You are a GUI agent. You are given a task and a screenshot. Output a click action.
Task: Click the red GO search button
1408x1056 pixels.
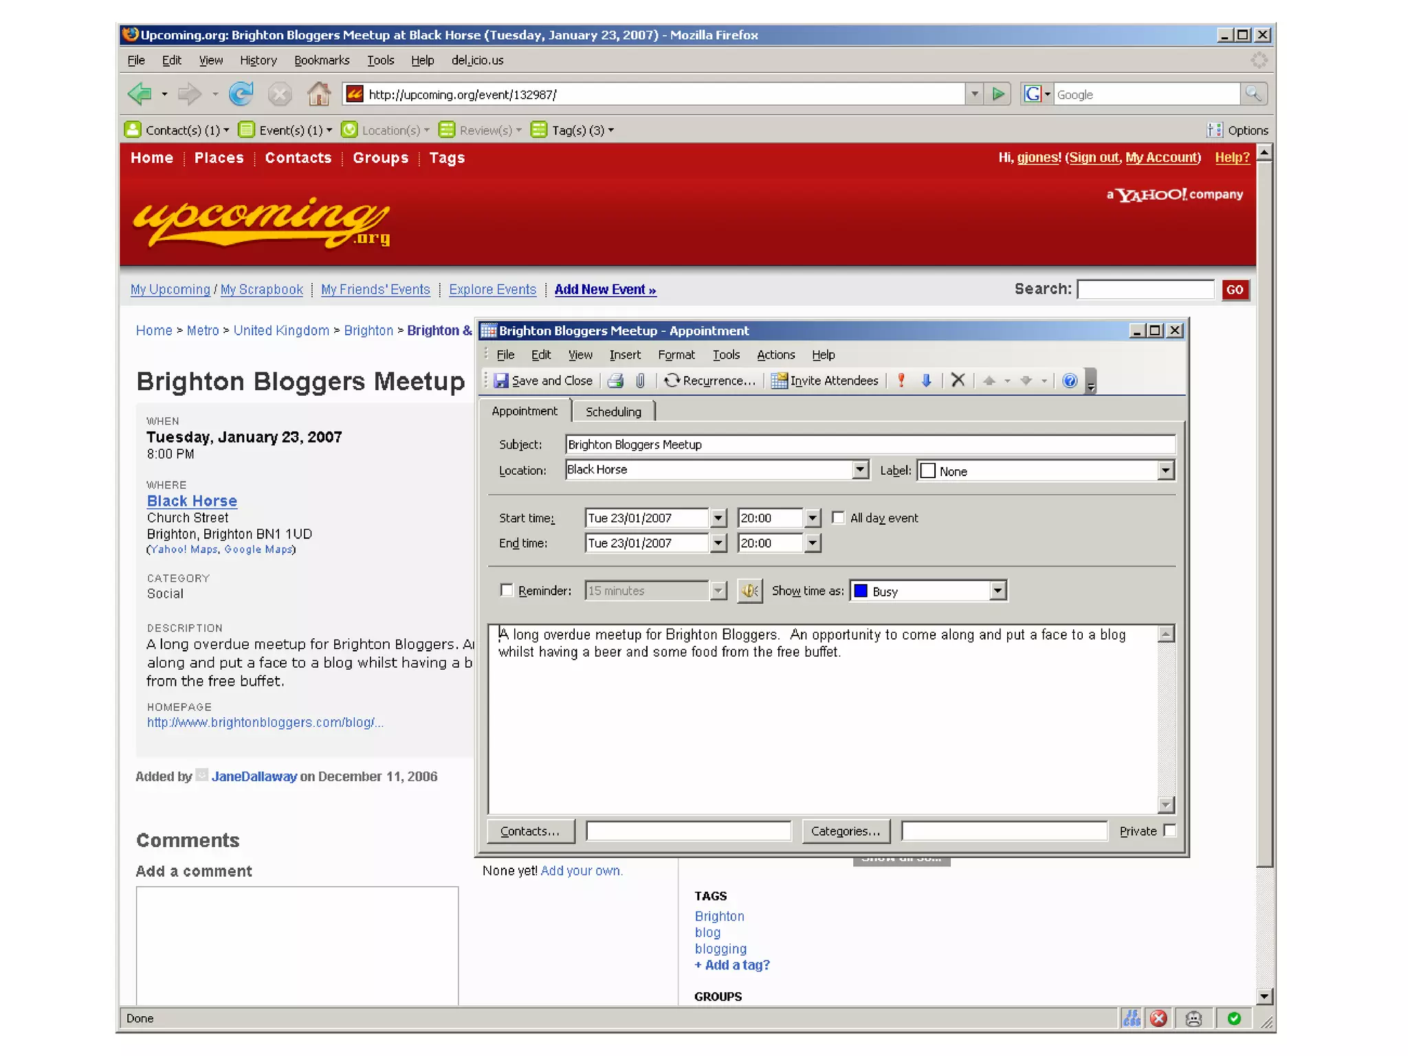point(1235,289)
